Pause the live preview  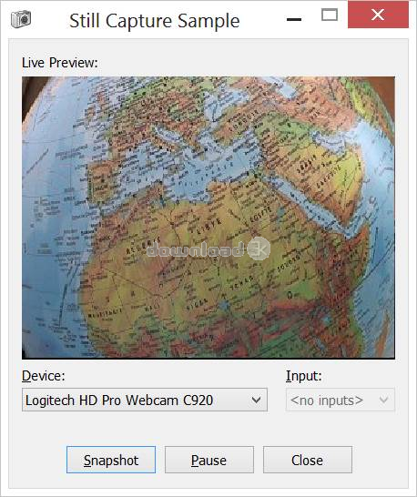209,460
